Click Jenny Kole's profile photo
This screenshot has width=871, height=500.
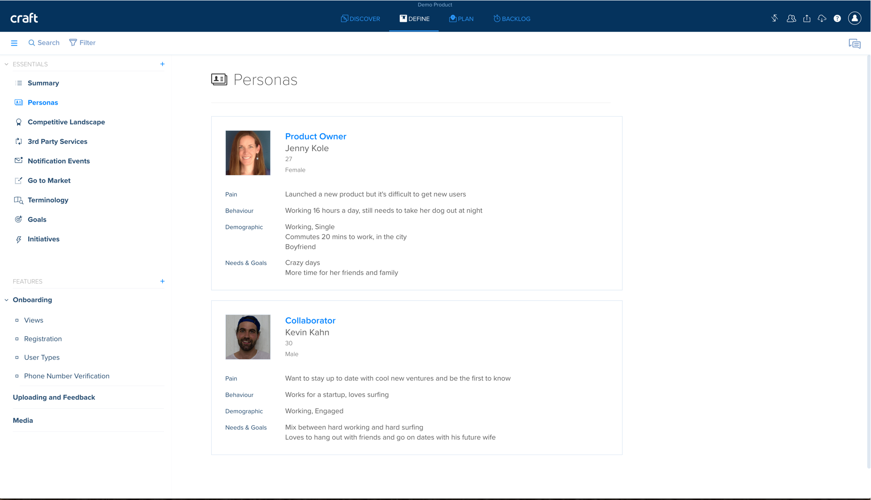pos(248,153)
